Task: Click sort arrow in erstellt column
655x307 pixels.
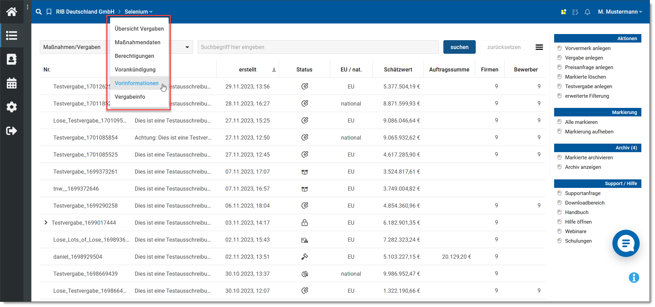Action: point(274,69)
